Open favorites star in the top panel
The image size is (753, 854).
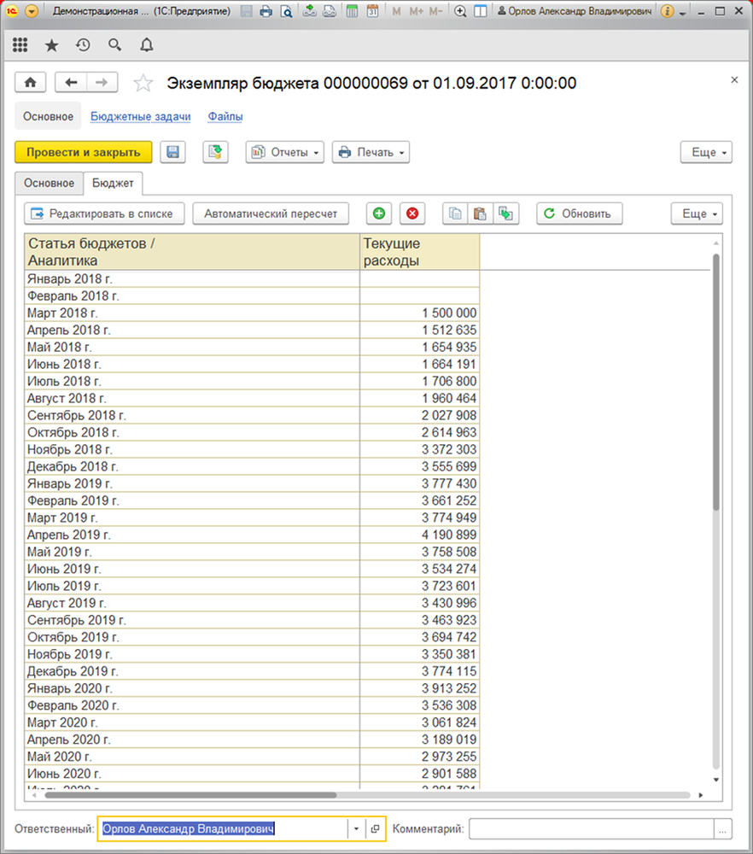[52, 45]
